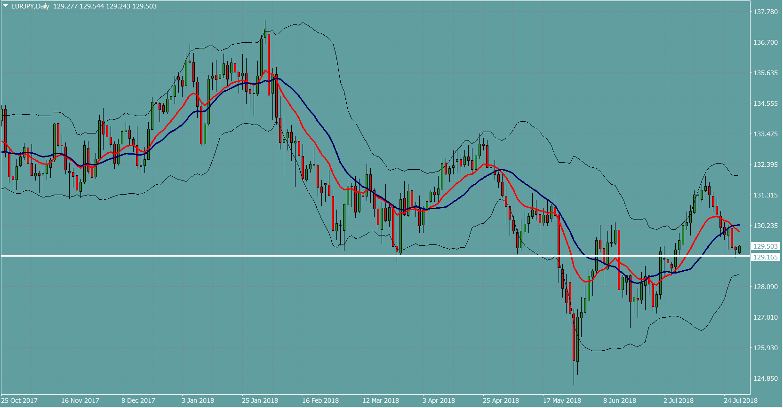The height and width of the screenshot is (408, 783).
Task: Click the EURJPY,Daily chart title
Action: [30, 6]
